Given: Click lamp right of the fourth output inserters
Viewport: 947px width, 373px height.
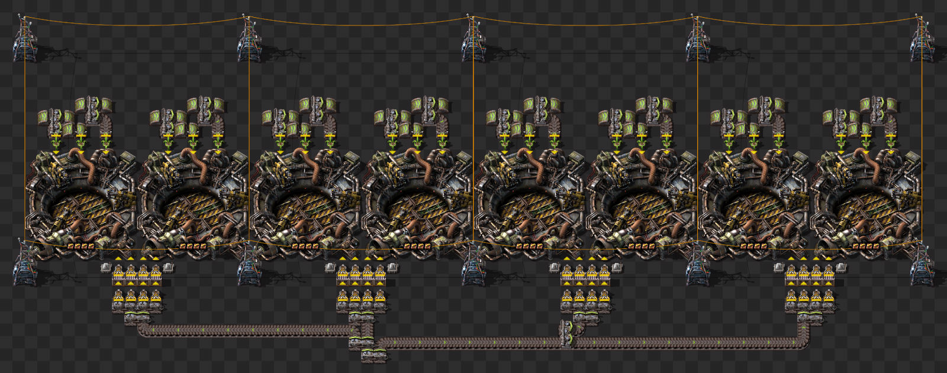Looking at the screenshot, I should [x=841, y=268].
